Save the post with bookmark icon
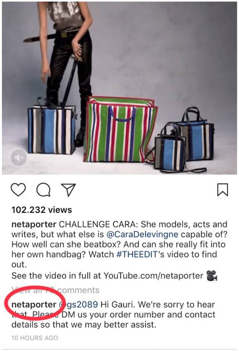This screenshot has width=239, height=351. (222, 189)
